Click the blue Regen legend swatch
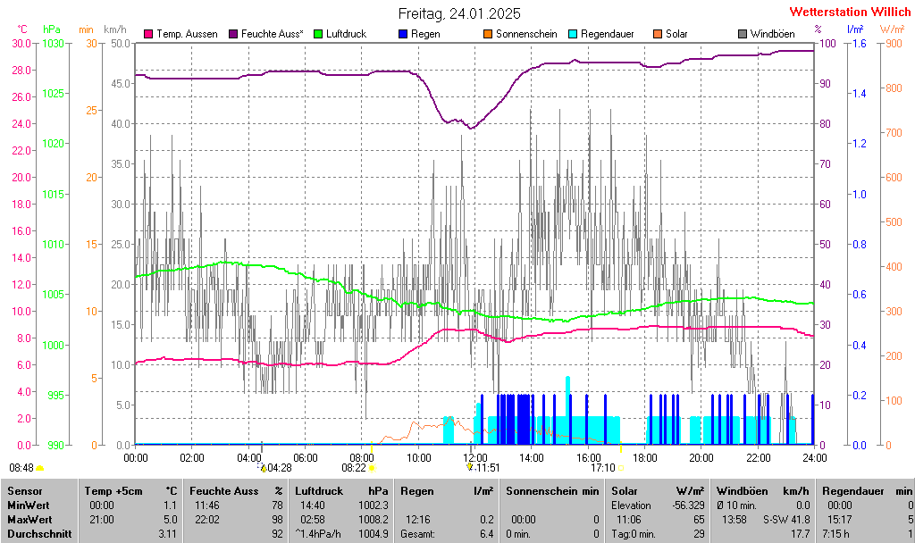 coord(403,35)
